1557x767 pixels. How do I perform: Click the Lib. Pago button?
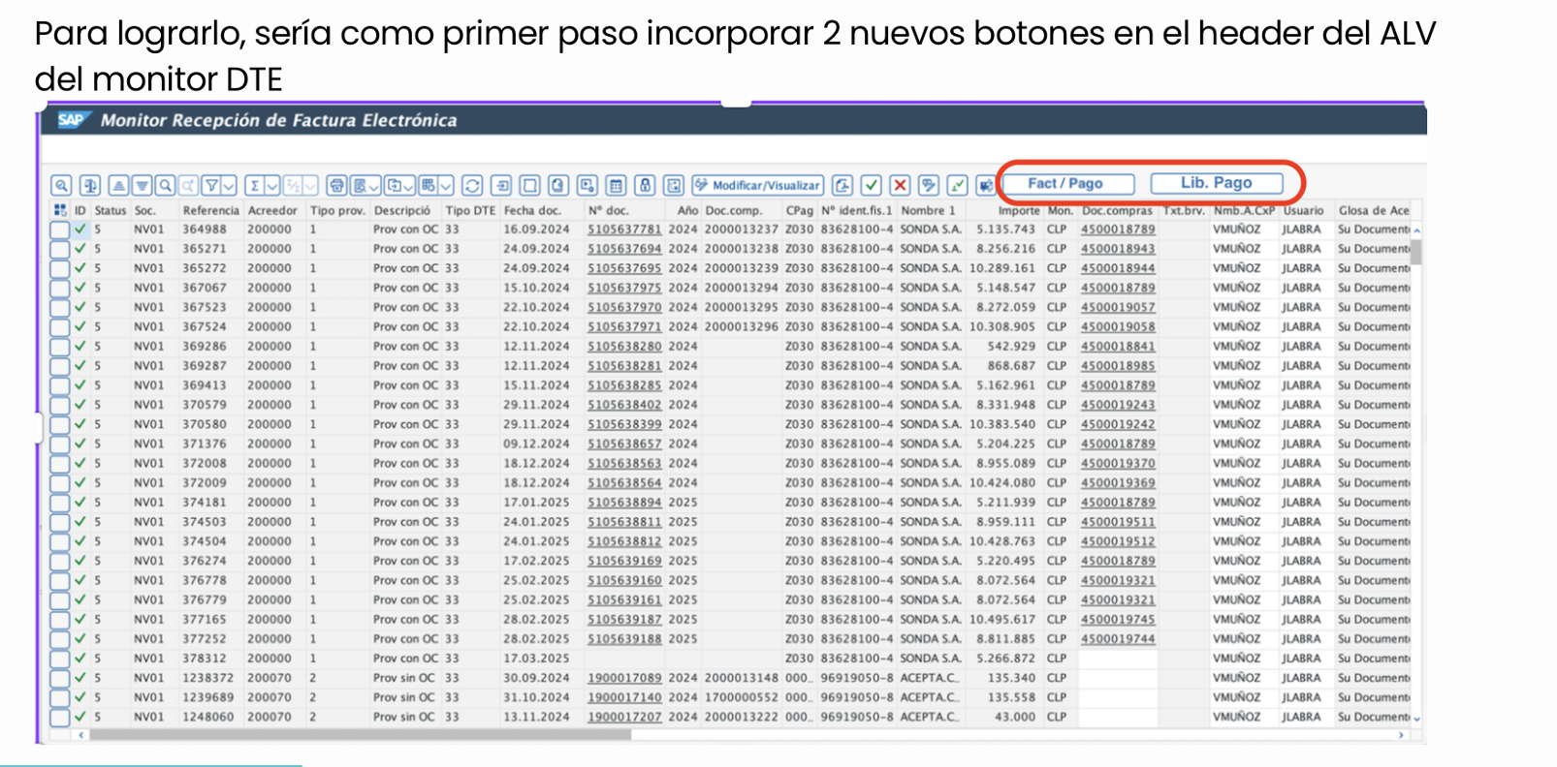1217,183
